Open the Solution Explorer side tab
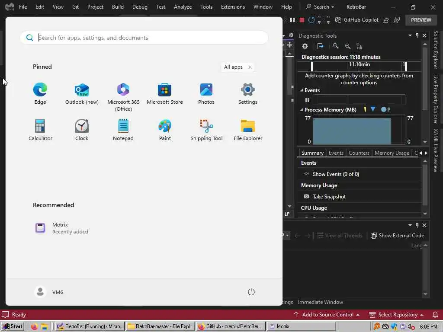Viewport: 443px width, 332px height. (x=435, y=50)
